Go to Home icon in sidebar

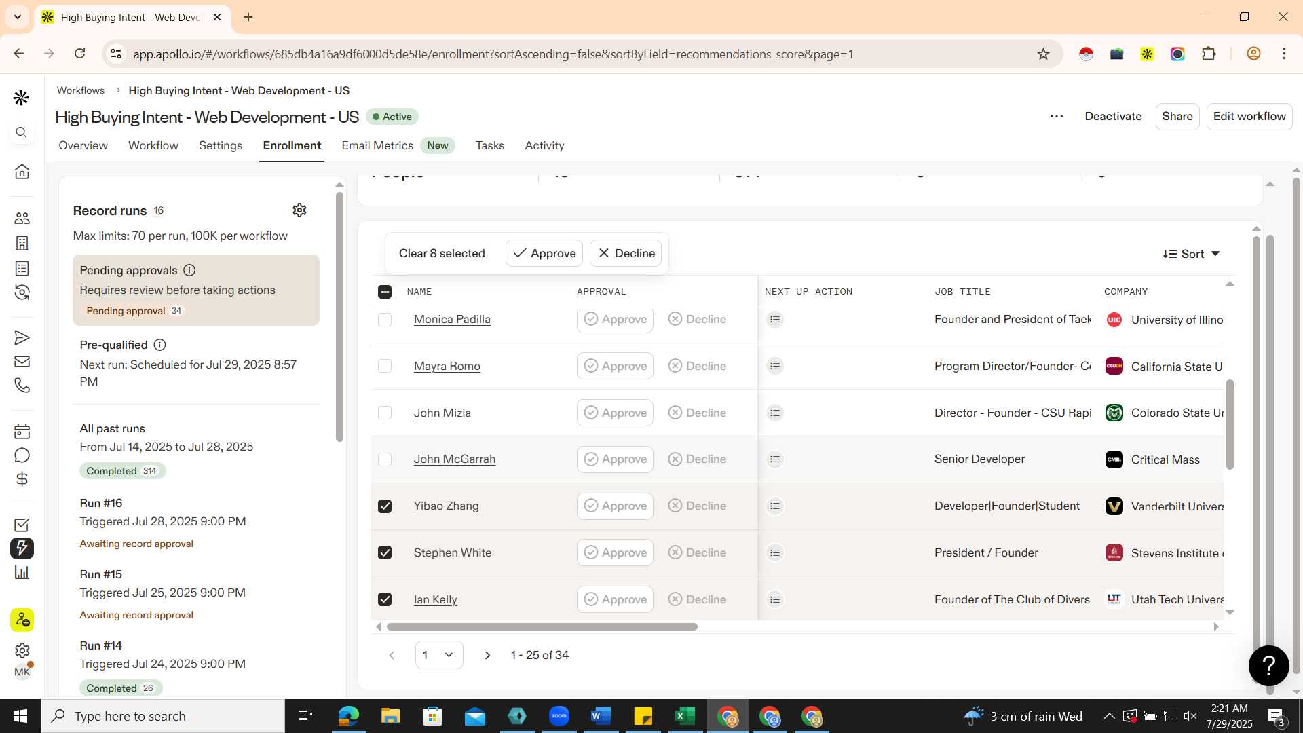tap(22, 172)
